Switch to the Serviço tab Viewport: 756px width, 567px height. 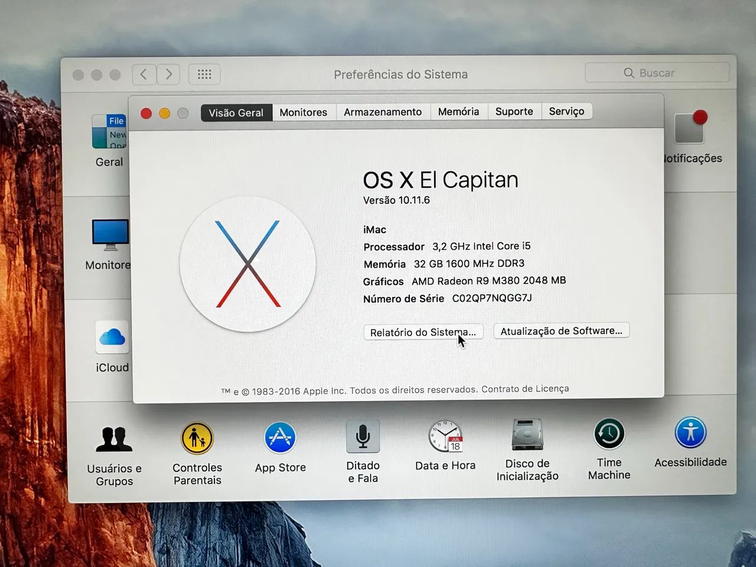[x=566, y=111]
